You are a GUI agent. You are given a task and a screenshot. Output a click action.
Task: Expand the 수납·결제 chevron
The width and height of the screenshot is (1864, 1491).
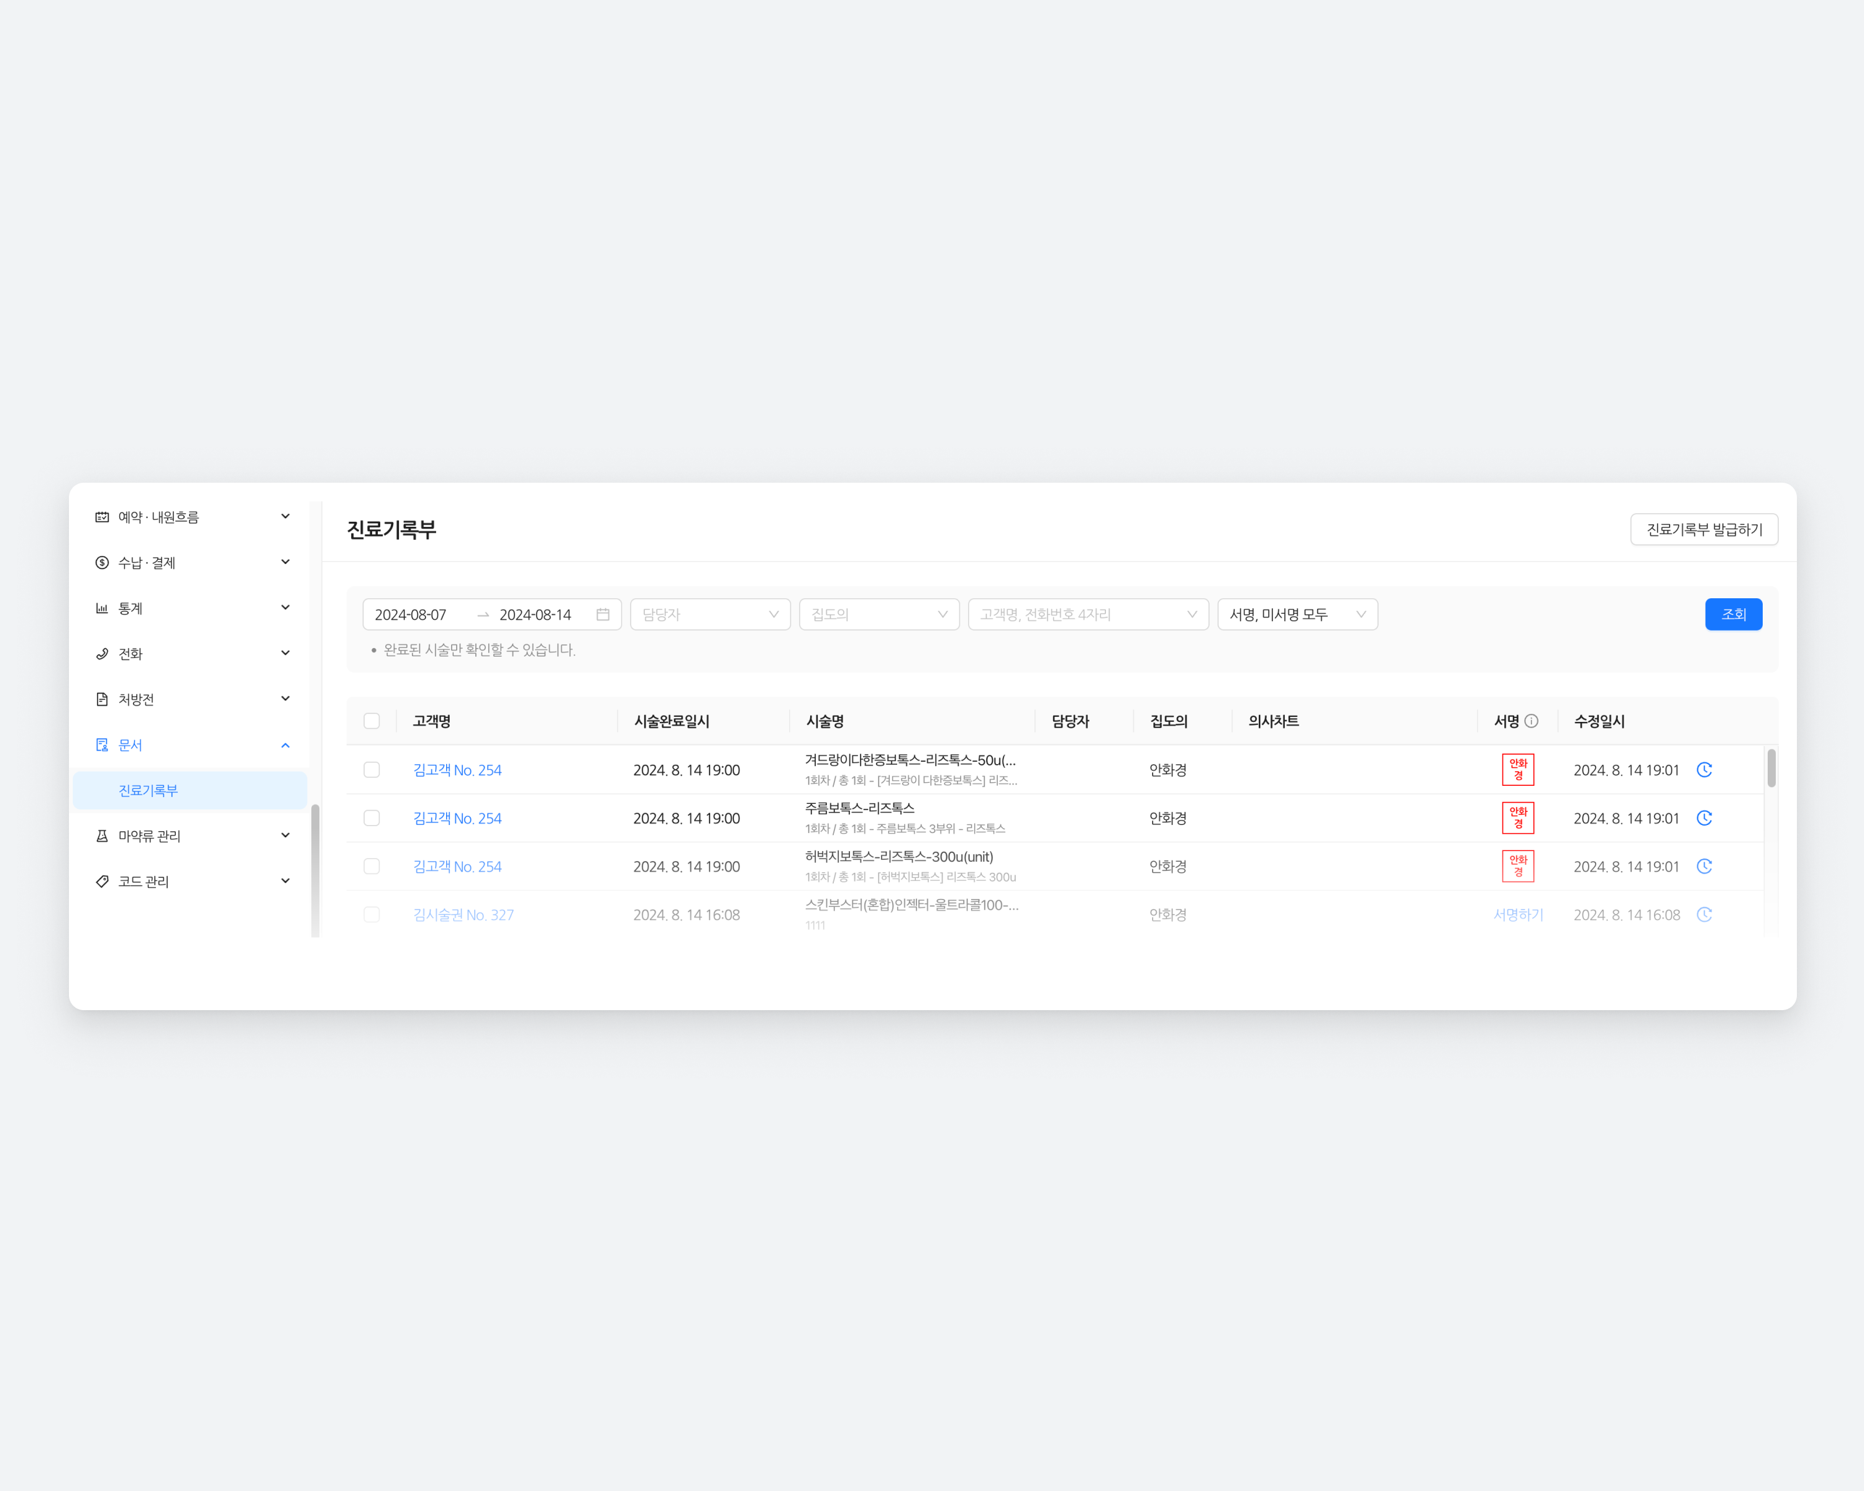[285, 562]
